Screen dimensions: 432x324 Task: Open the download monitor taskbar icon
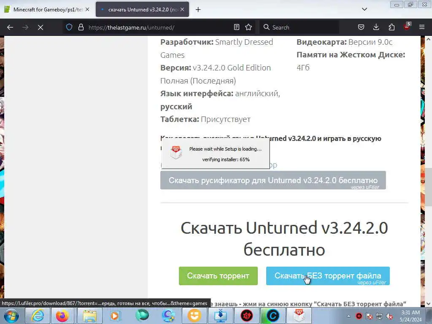(x=220, y=316)
